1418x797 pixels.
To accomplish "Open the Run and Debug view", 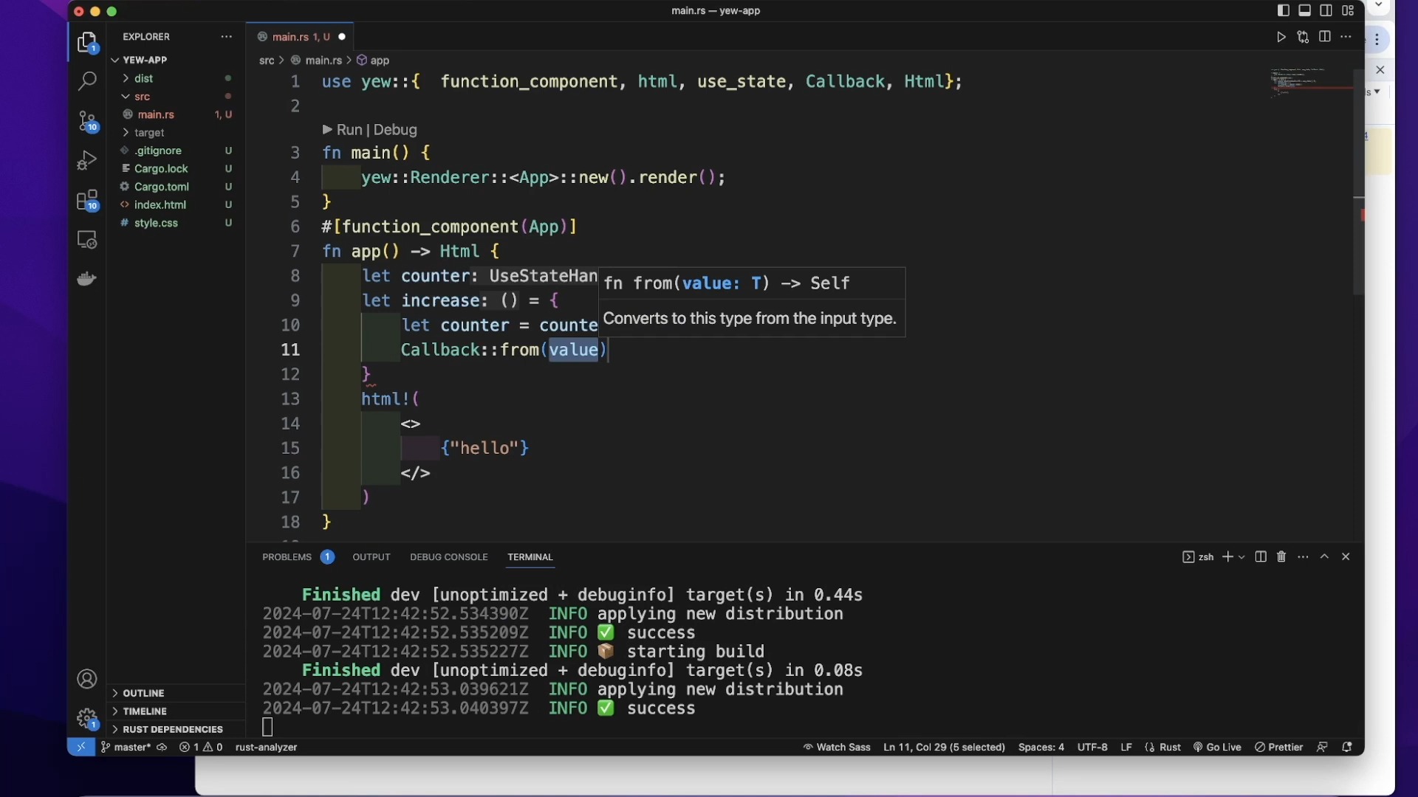I will tap(87, 160).
